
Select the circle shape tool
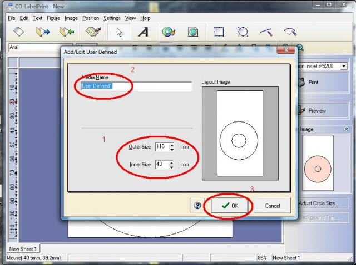click(243, 32)
